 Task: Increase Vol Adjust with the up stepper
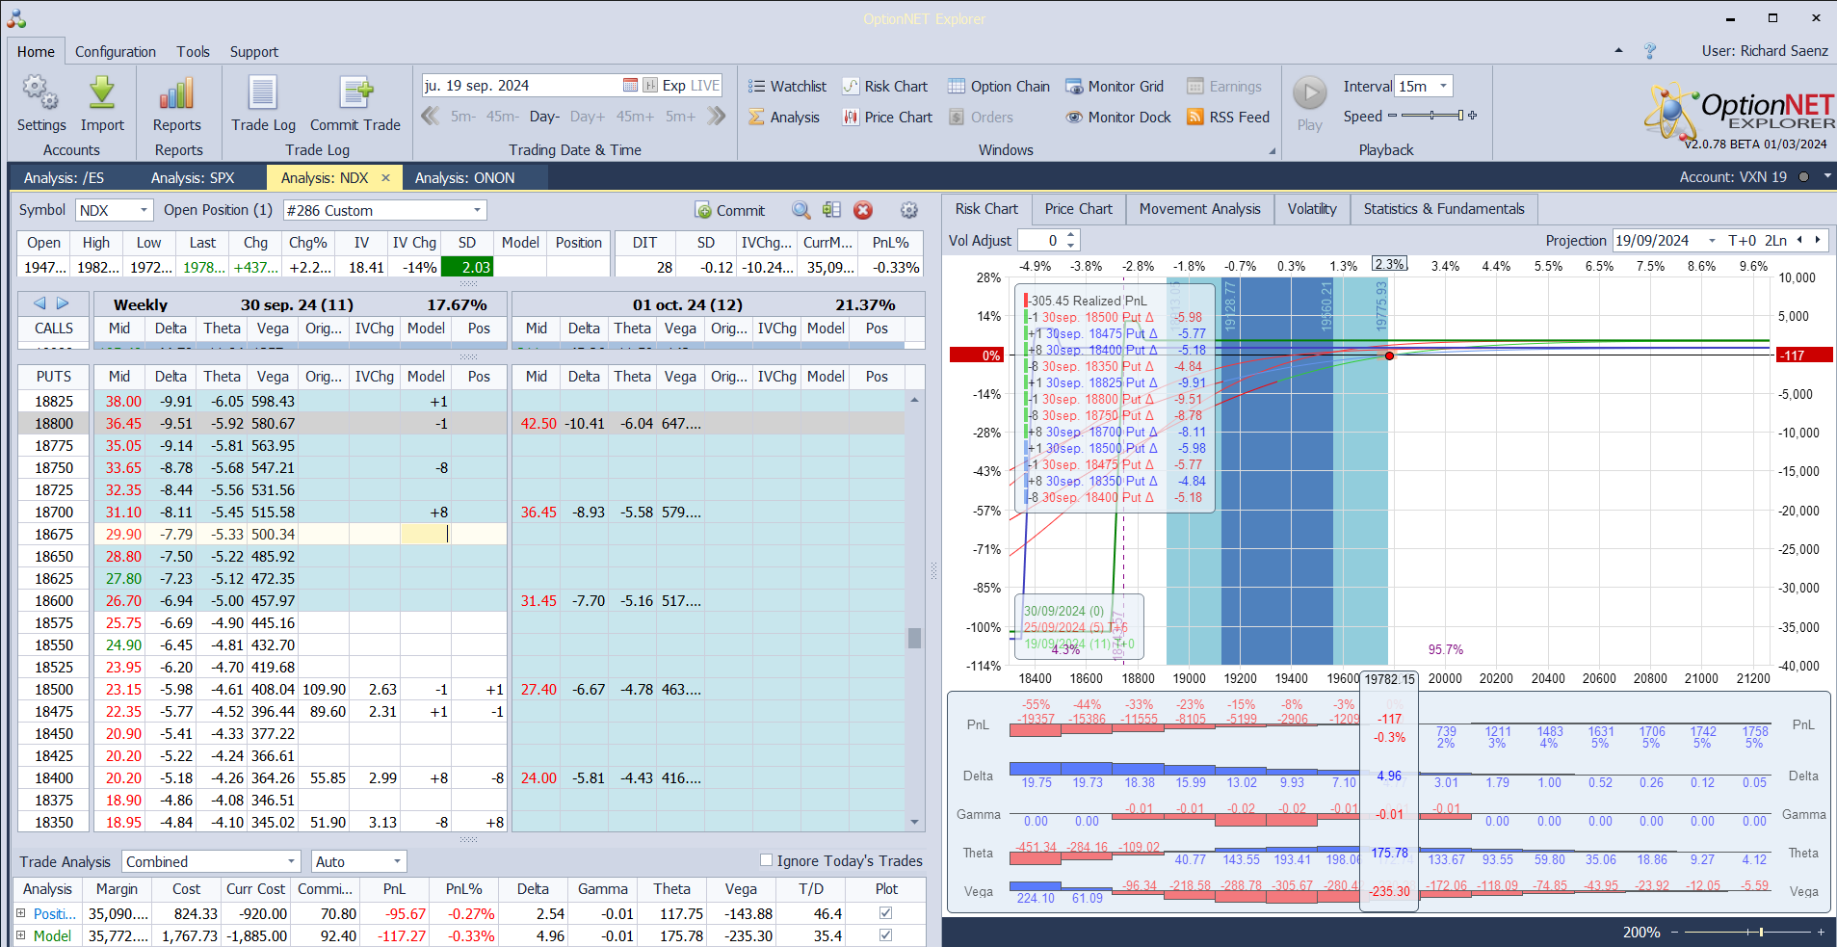(x=1071, y=235)
